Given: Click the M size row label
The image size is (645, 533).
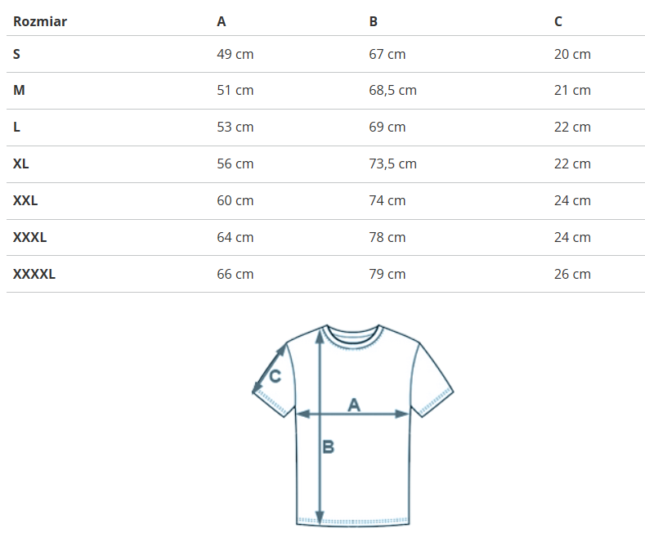Looking at the screenshot, I should tap(19, 90).
